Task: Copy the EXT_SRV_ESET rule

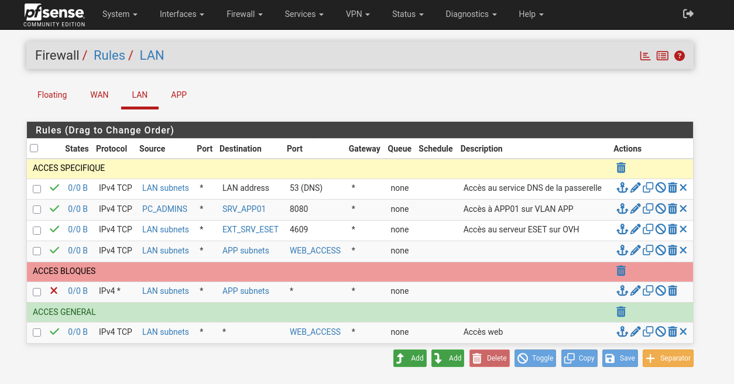Action: [648, 229]
